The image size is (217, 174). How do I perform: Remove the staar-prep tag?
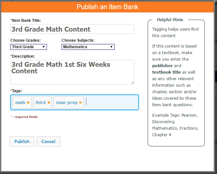click(x=80, y=103)
